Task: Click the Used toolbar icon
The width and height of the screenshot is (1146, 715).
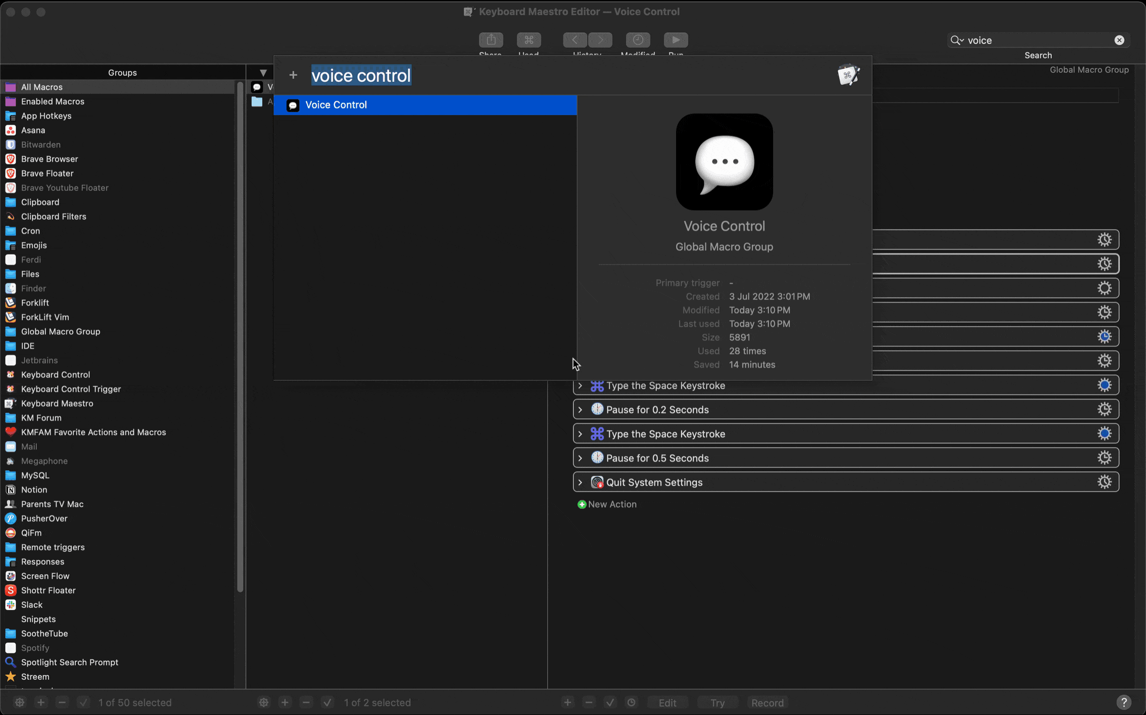Action: (x=529, y=40)
